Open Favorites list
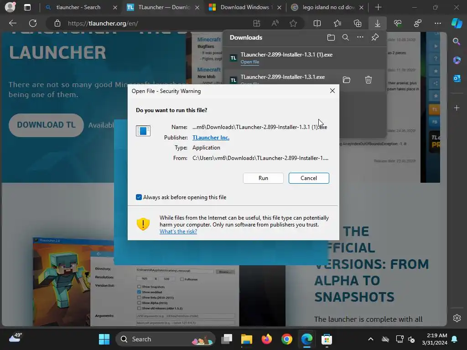Viewport: 467px width, 350px height. coord(337,23)
